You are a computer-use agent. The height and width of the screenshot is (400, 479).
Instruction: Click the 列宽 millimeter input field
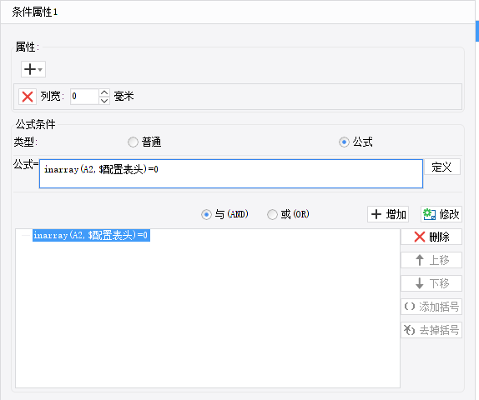point(84,97)
